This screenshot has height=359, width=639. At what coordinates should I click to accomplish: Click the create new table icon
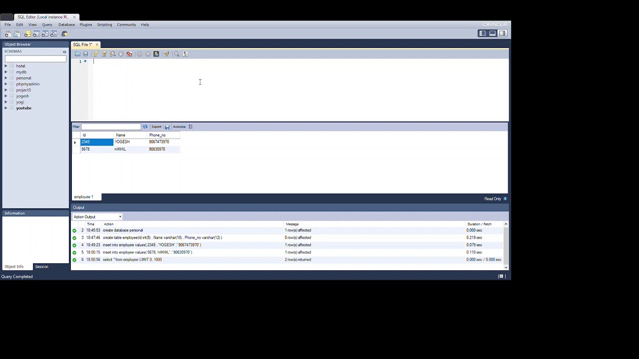(x=36, y=34)
